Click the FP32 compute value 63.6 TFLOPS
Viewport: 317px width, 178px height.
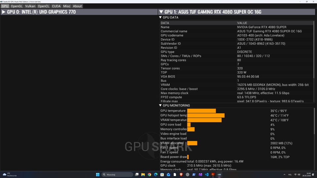246,97
